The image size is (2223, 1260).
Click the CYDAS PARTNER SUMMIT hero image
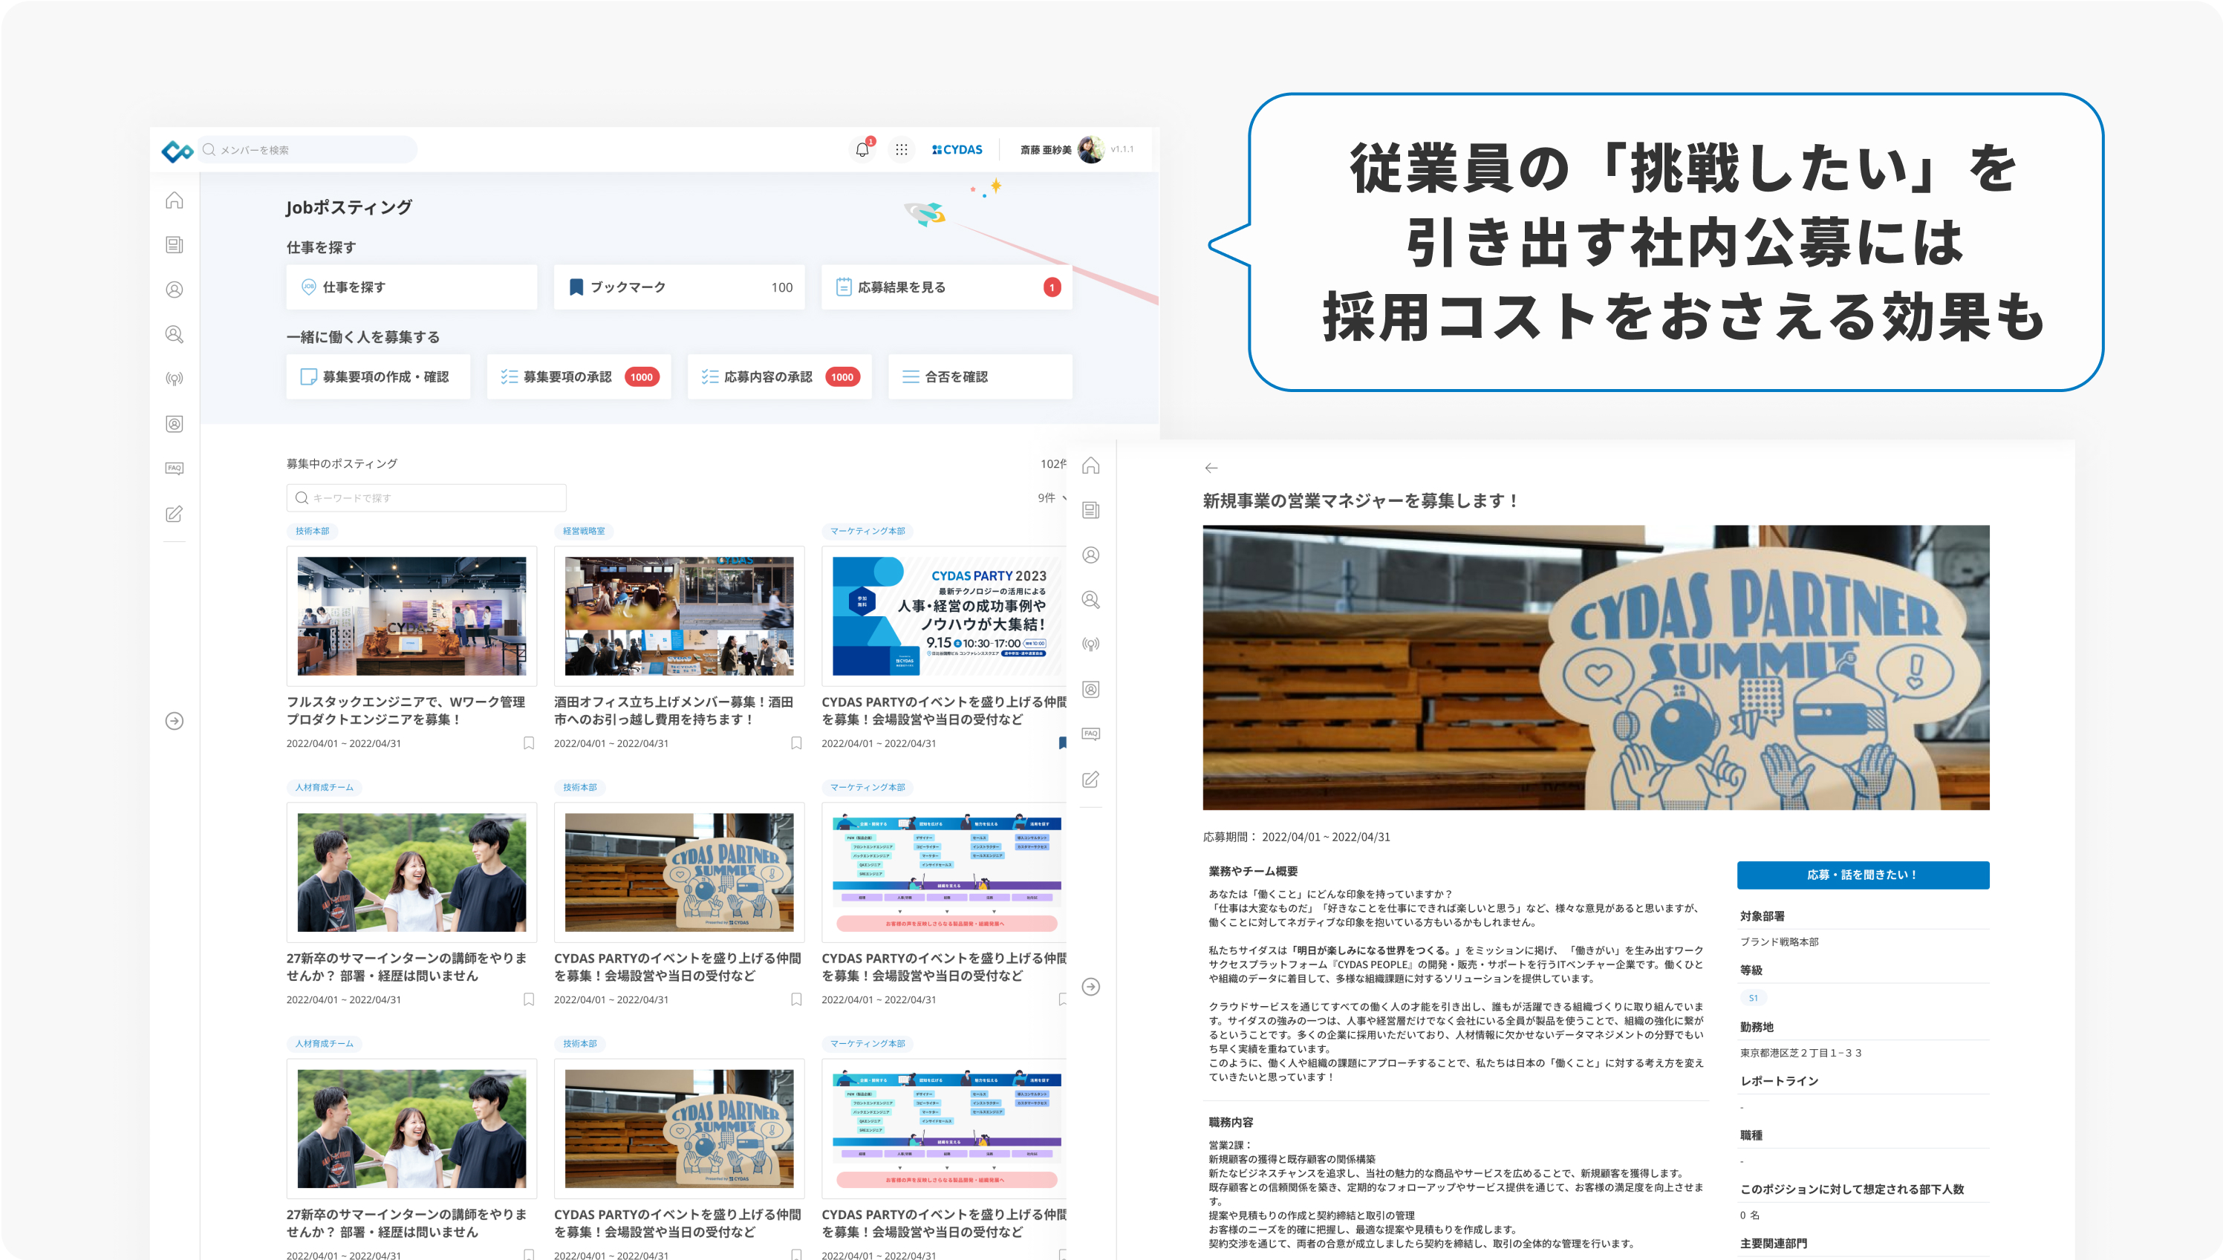coord(1595,667)
